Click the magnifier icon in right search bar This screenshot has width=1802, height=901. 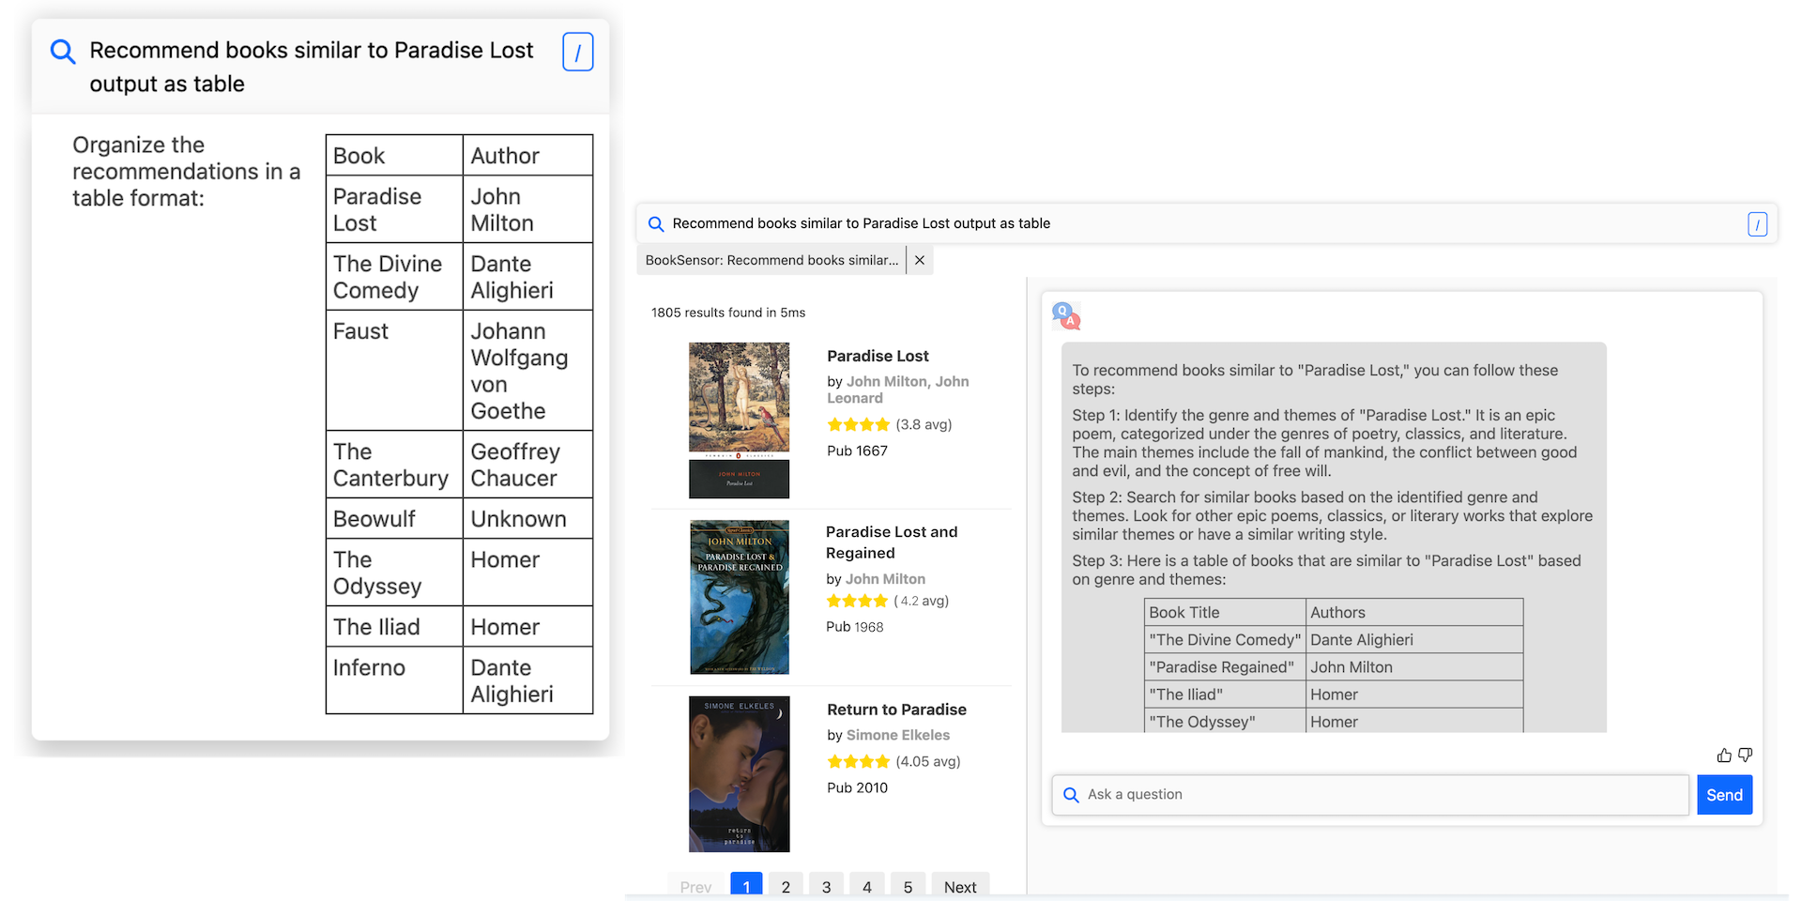[x=656, y=224]
